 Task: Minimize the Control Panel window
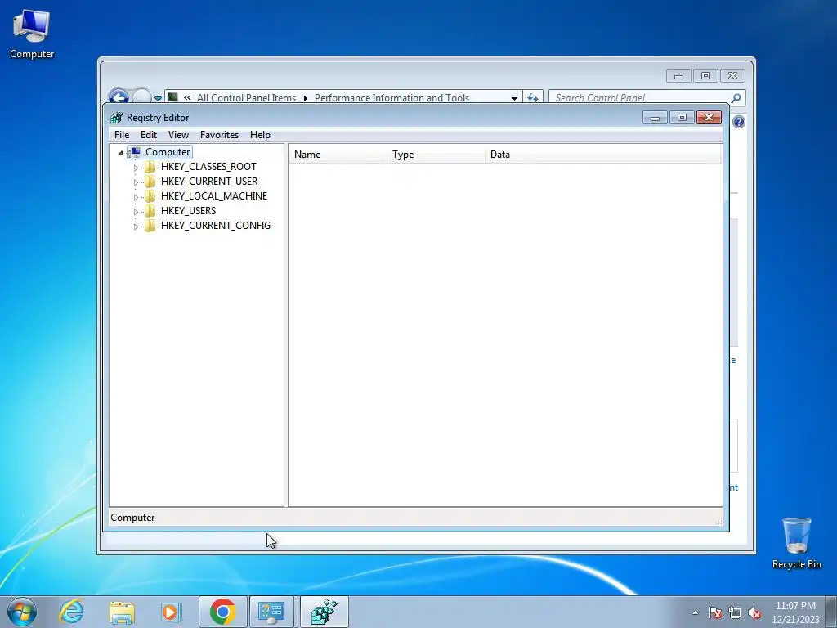(678, 76)
